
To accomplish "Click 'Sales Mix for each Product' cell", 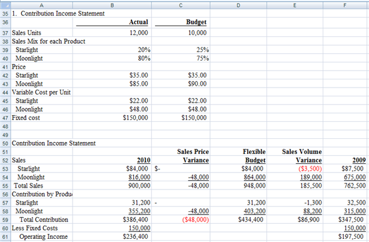I will (49, 41).
